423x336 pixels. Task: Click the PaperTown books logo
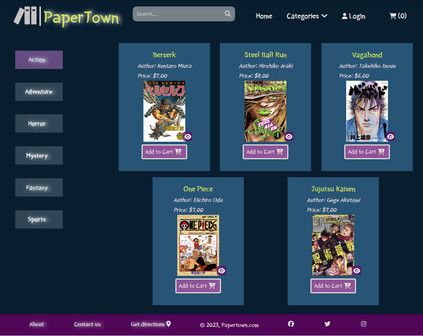pyautogui.click(x=25, y=16)
